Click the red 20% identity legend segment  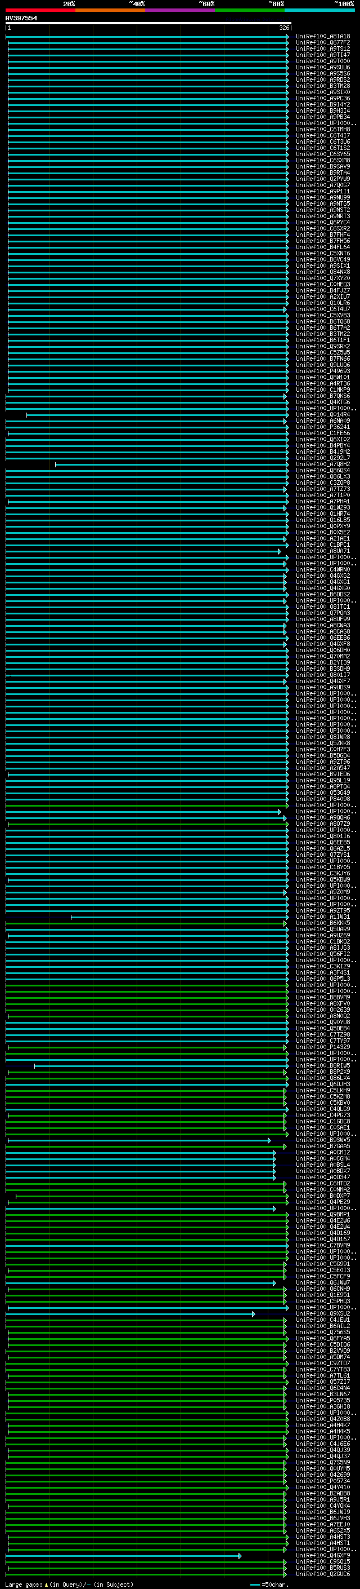click(40, 10)
